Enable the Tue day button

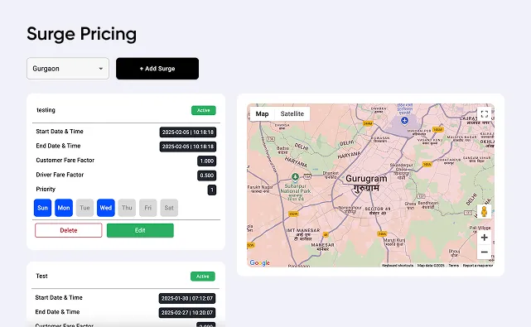point(84,208)
